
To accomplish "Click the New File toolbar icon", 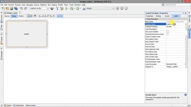I will 3,8.
